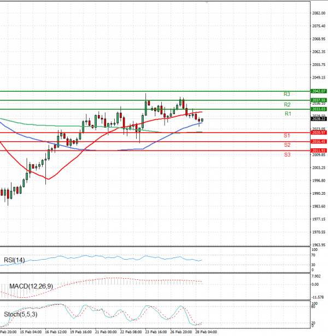Click the 1983.60 price axis value
The height and width of the screenshot is (336, 328).
click(319, 206)
